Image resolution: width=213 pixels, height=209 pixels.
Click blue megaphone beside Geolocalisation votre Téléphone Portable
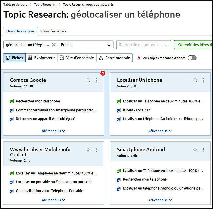[12, 191]
